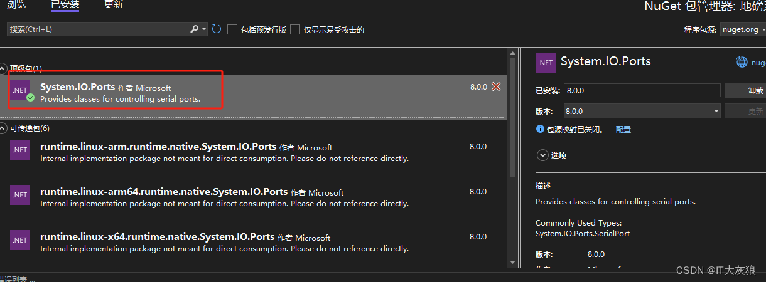Click the runtime.linux-arm package .NET icon

pyautogui.click(x=20, y=150)
